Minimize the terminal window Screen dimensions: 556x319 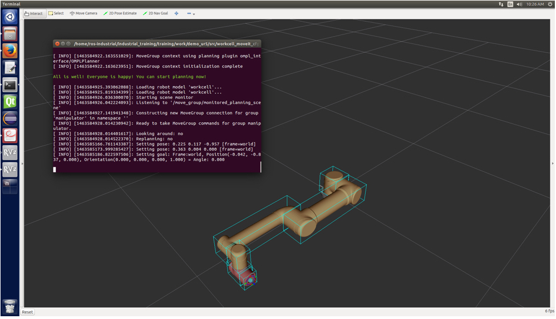click(63, 43)
